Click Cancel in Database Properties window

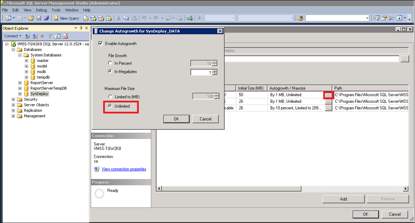tap(395, 214)
